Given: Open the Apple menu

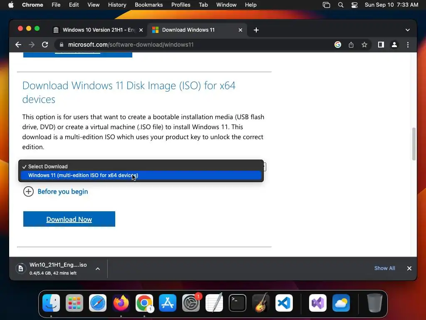Looking at the screenshot, I should click(11, 5).
